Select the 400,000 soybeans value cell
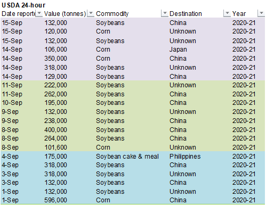The image size is (266, 205). click(55, 130)
